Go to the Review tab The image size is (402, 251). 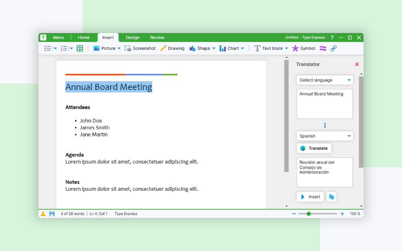(x=157, y=37)
